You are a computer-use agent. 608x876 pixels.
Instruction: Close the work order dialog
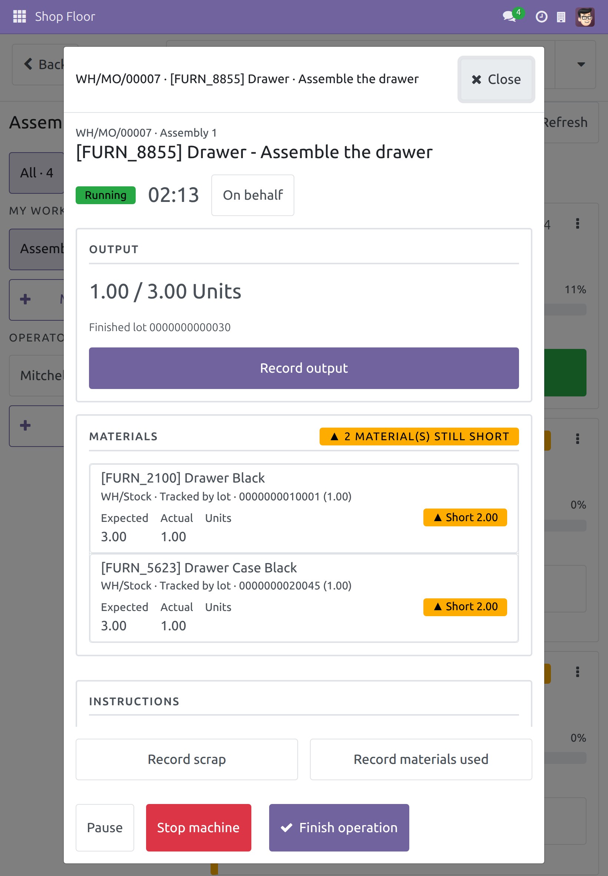496,79
